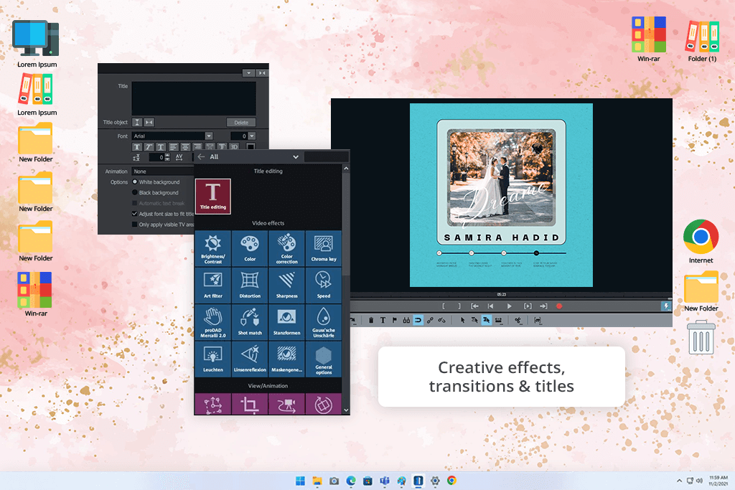Screen dimensions: 735x490
Task: Choose the Chroma key effect
Action: coord(324,248)
